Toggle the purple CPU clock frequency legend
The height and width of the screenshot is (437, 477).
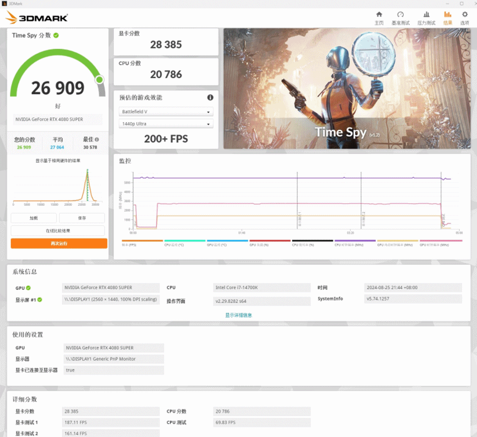(x=355, y=241)
